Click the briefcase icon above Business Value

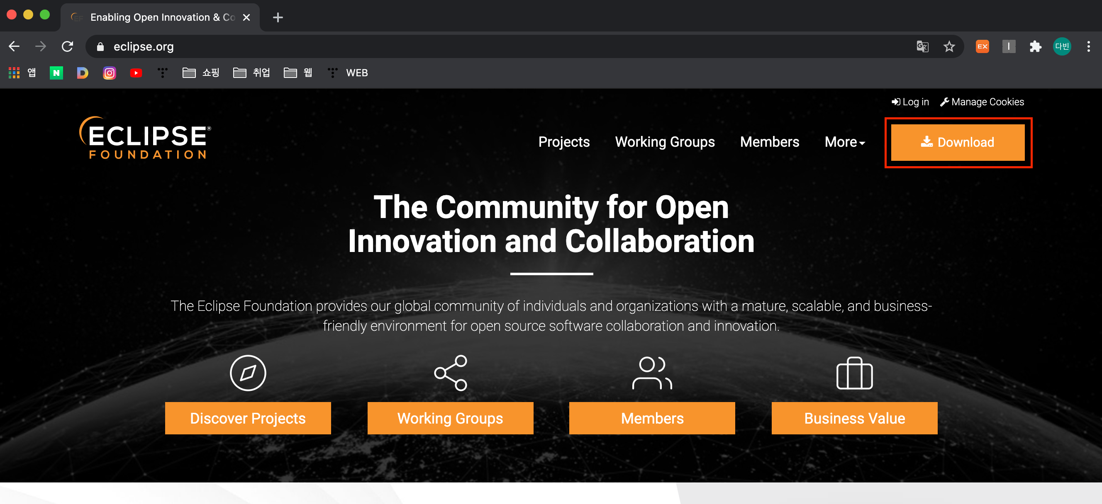854,373
